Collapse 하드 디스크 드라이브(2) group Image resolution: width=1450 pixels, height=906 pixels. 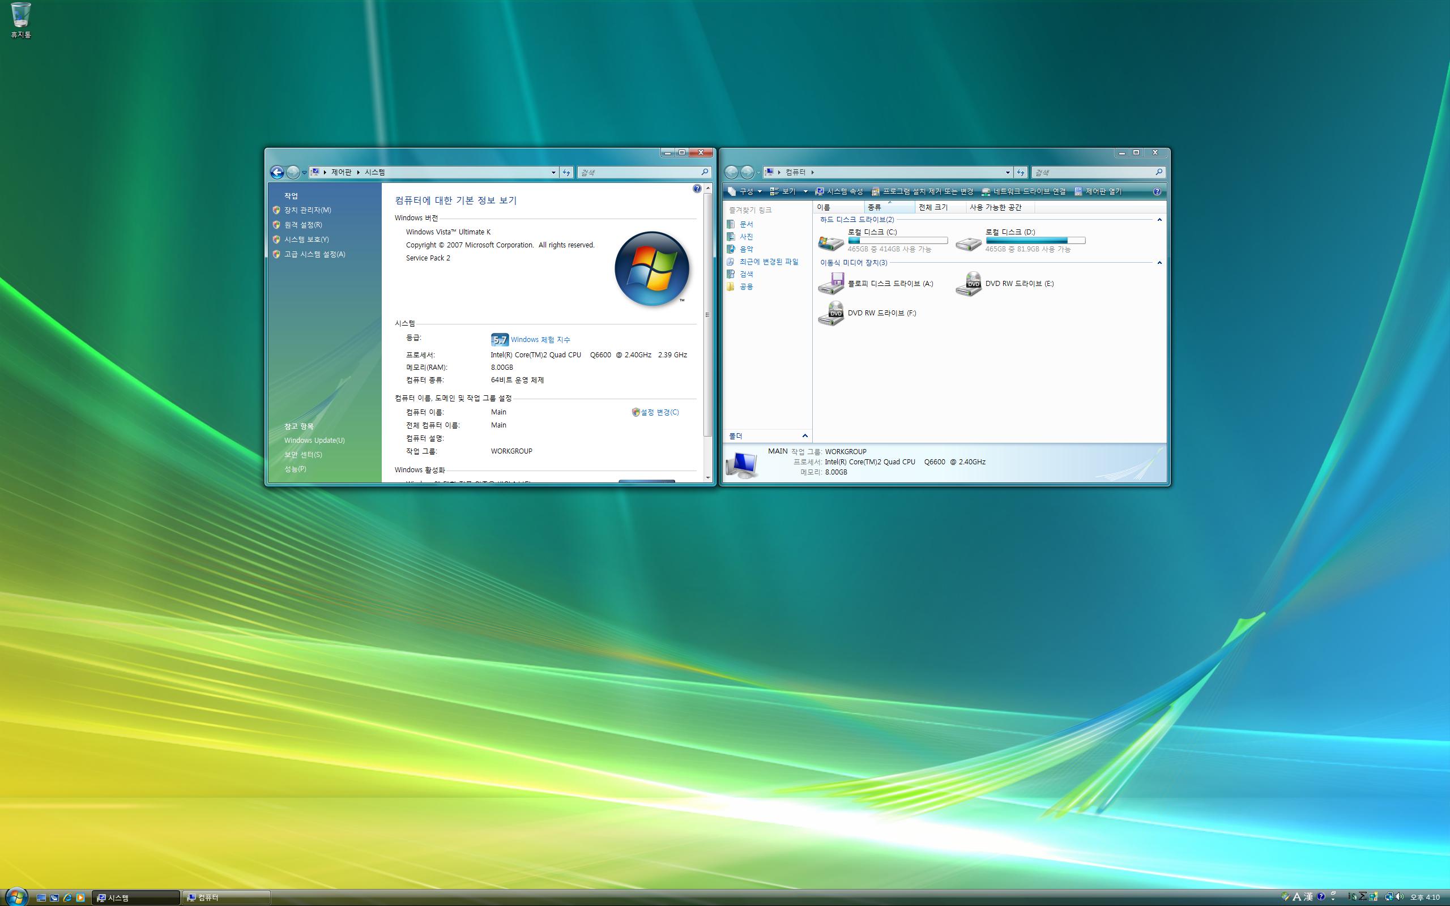click(x=1159, y=220)
